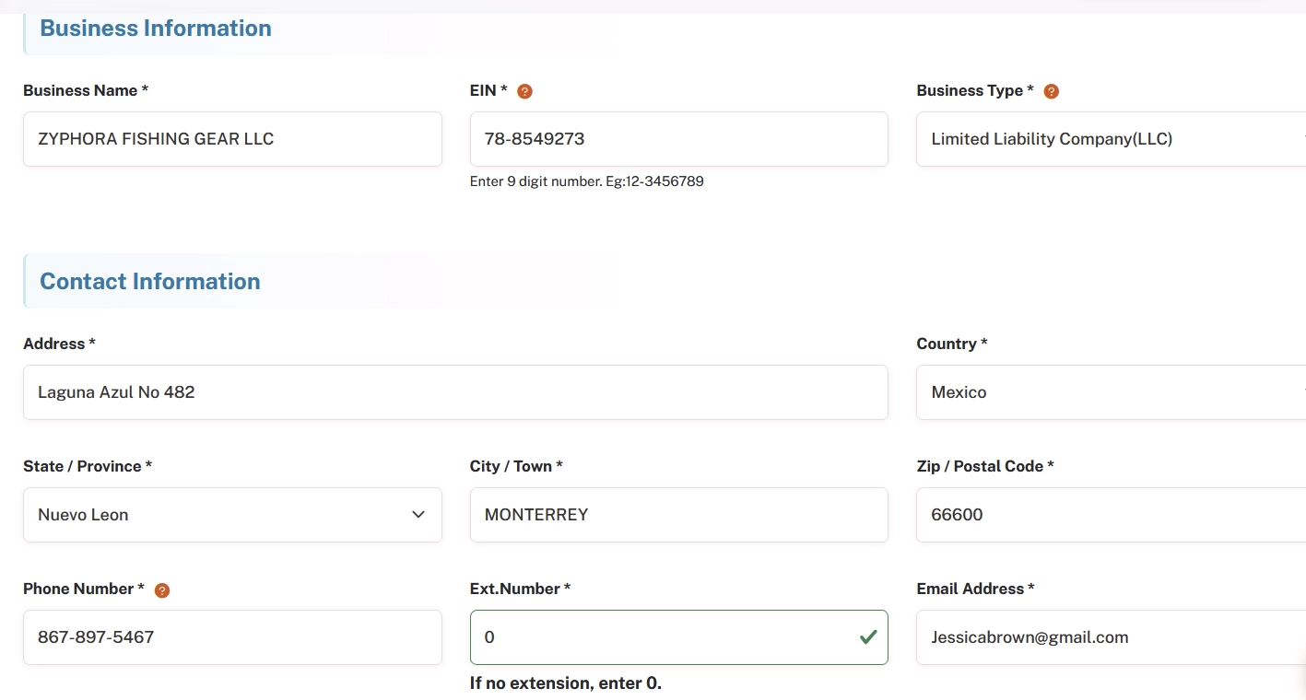Click the Email Address input field
1306x700 pixels.
pos(1111,637)
